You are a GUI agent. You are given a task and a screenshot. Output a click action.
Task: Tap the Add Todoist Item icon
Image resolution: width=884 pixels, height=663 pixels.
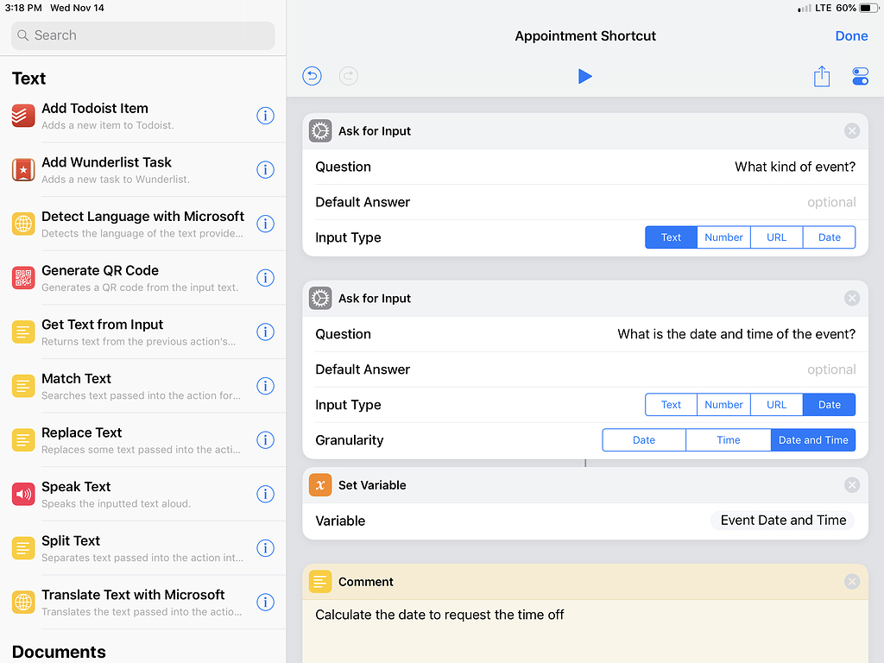[23, 116]
